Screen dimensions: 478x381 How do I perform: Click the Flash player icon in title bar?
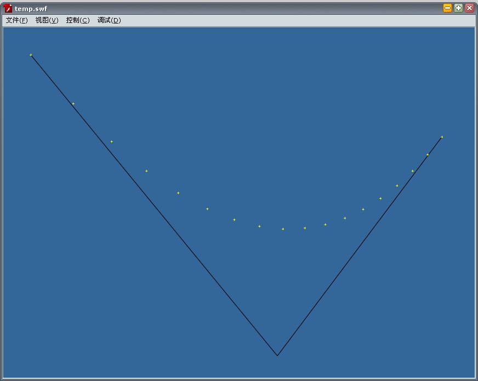(8, 8)
